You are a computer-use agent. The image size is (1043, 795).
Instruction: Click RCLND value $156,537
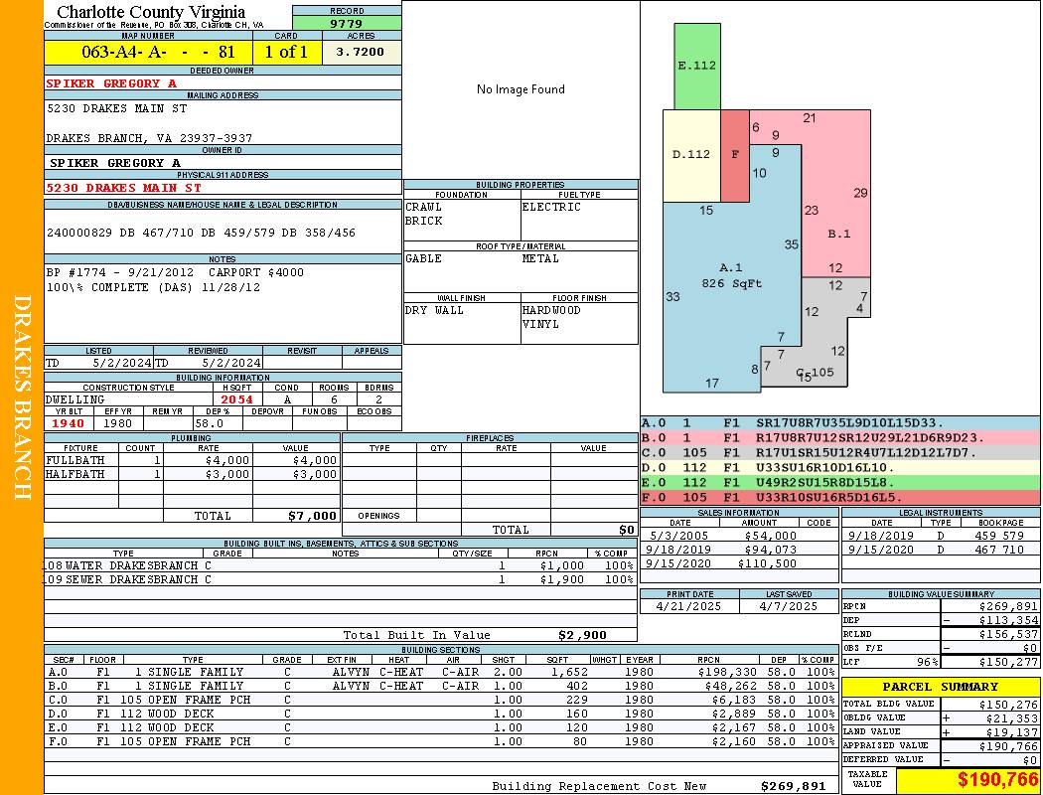1008,635
